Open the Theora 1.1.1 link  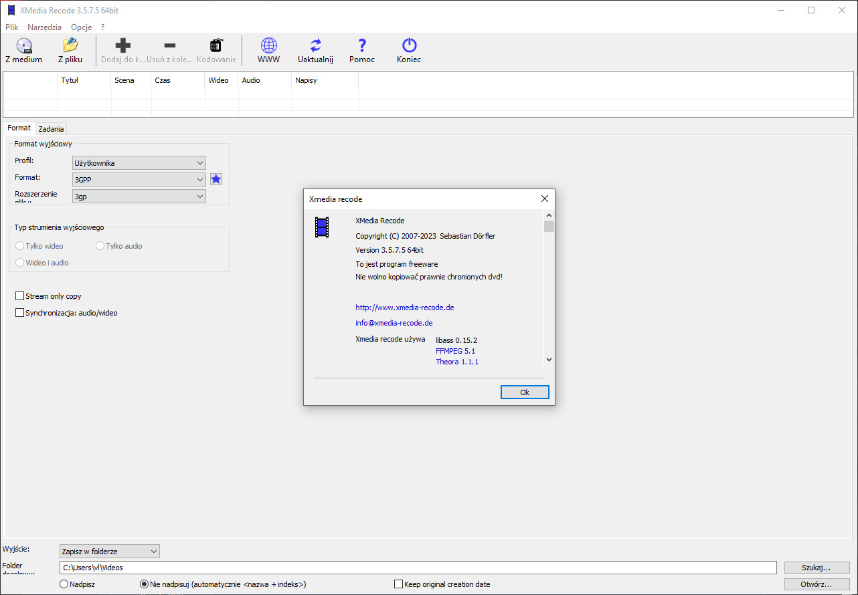click(x=457, y=362)
